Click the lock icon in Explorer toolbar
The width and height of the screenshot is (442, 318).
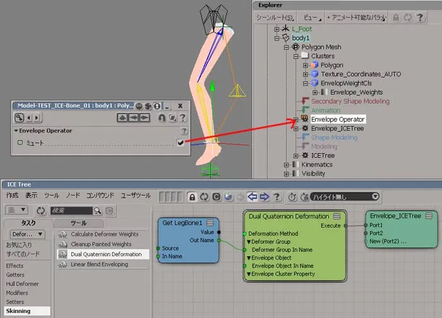tap(396, 18)
